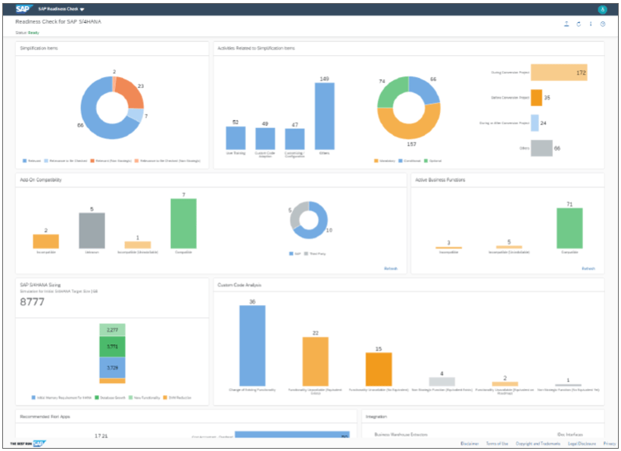Open the SAP S/4HANA Sizing card title
The image size is (621, 451).
(x=40, y=285)
